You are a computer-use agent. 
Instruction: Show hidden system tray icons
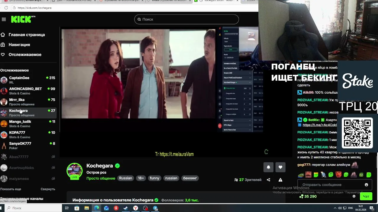pos(335,208)
